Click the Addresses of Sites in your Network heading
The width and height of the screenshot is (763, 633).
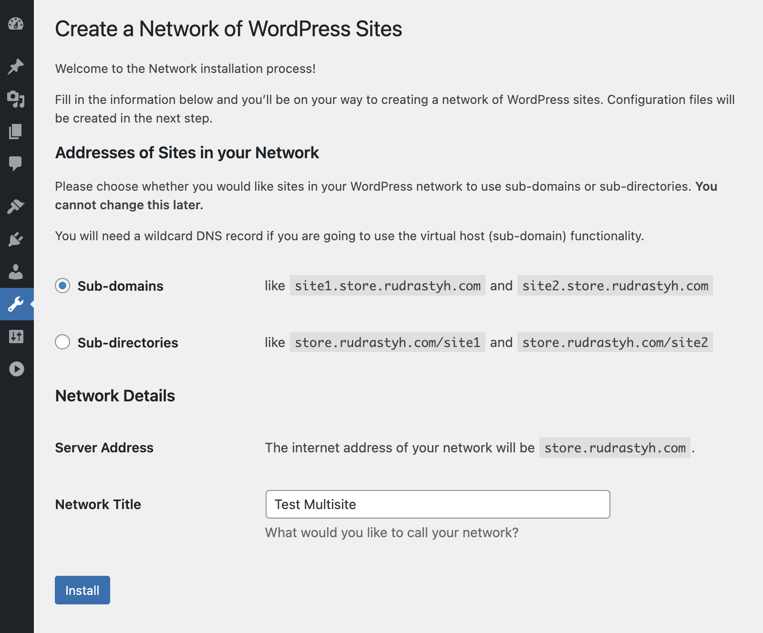coord(187,153)
